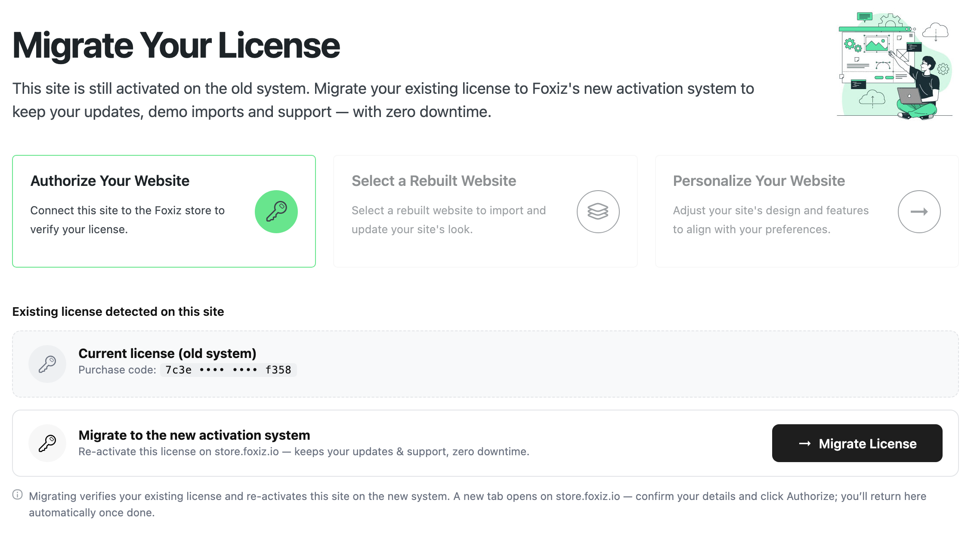Screen dimensions: 971x543
Task: Click the Connect this site to Foxiz store description
Action: 127,220
